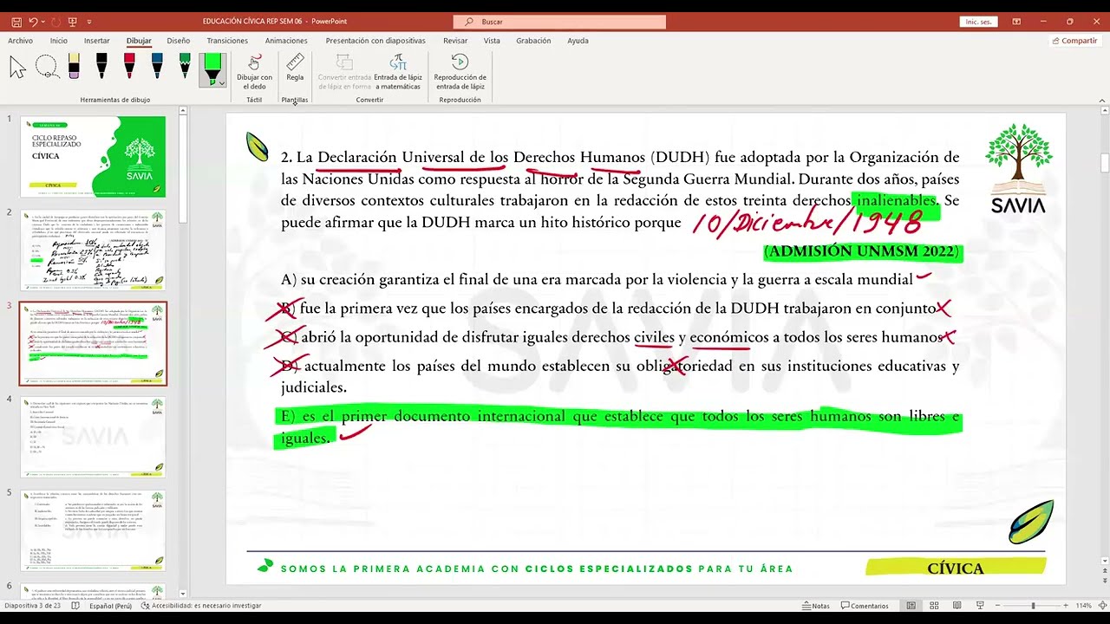Select the red pen
This screenshot has height=624, width=1110.
point(129,68)
